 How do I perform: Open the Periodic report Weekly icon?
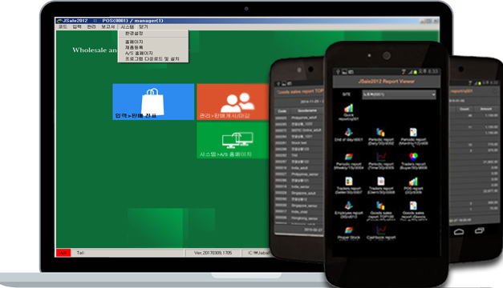(349, 161)
